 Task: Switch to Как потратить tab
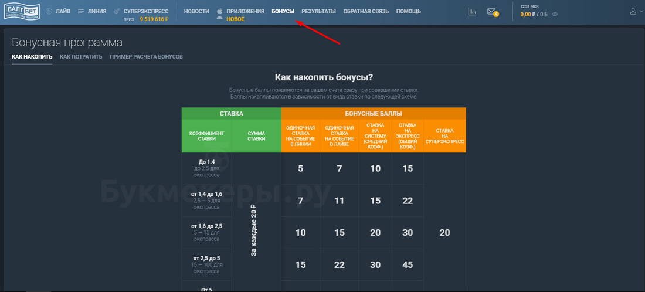(x=81, y=57)
